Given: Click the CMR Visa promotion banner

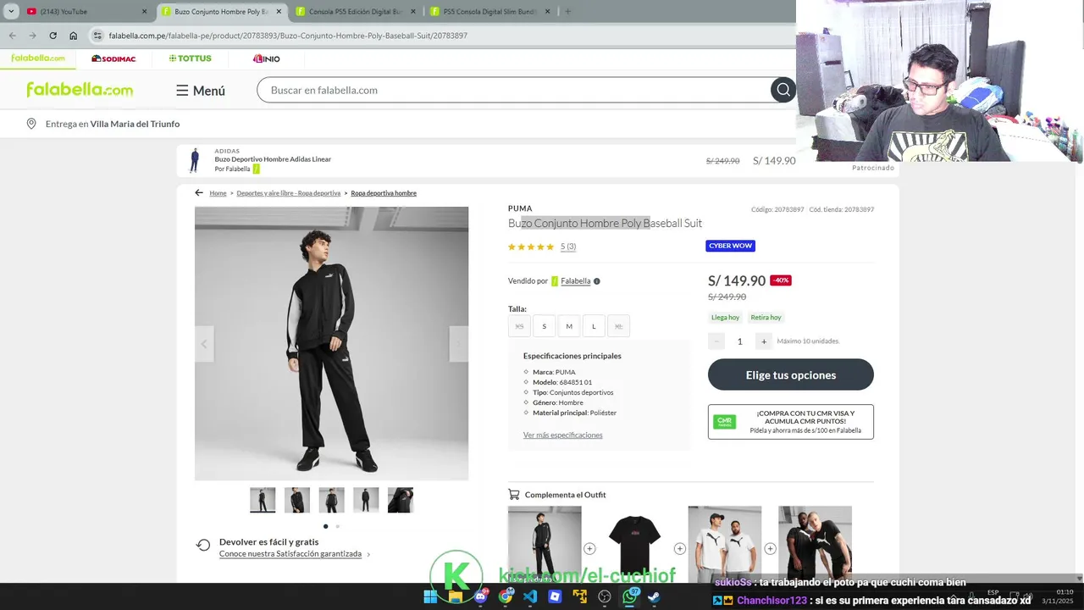Looking at the screenshot, I should click(791, 422).
